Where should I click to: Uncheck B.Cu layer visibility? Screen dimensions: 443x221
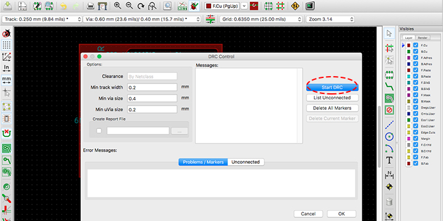415,52
